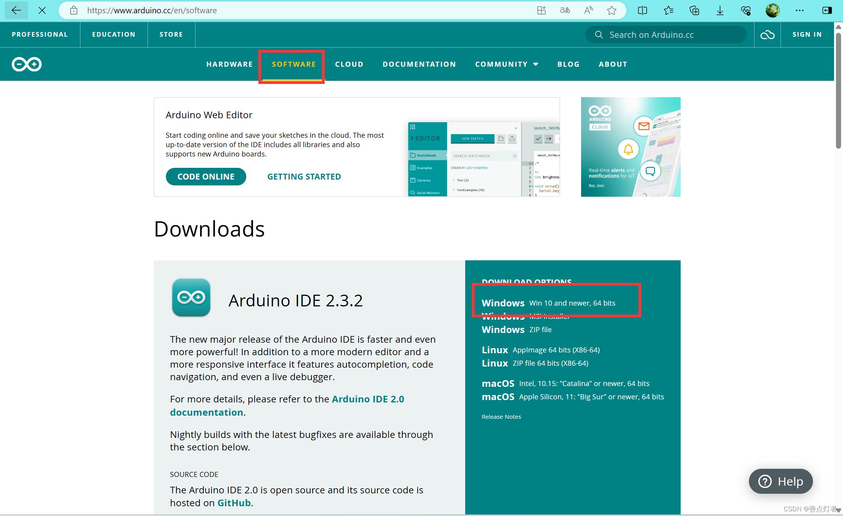The image size is (843, 516).
Task: Open the Documentation menu item
Action: click(419, 64)
